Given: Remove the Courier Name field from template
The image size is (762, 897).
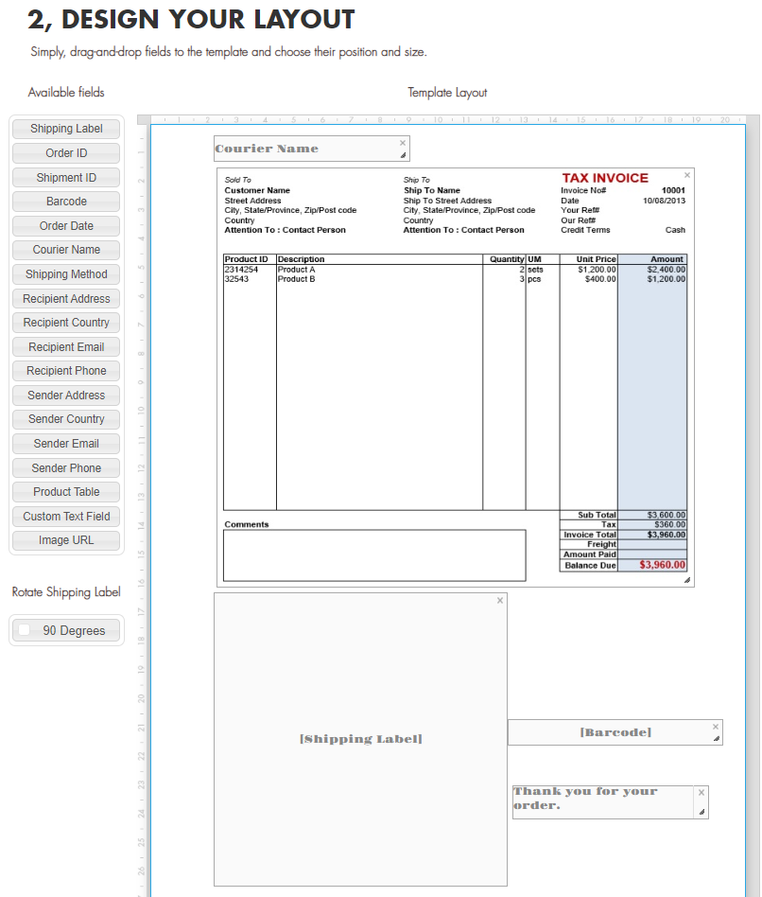Looking at the screenshot, I should 403,143.
